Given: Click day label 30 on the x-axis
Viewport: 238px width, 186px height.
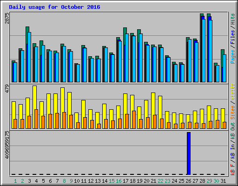Looking at the screenshot, I should click(216, 181).
